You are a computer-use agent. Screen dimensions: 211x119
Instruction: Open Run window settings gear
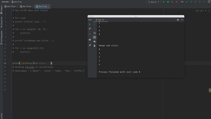[178, 20]
